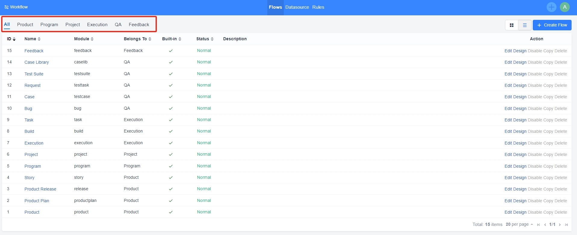The image size is (577, 235).
Task: Disable the Bug flow
Action: (535, 108)
